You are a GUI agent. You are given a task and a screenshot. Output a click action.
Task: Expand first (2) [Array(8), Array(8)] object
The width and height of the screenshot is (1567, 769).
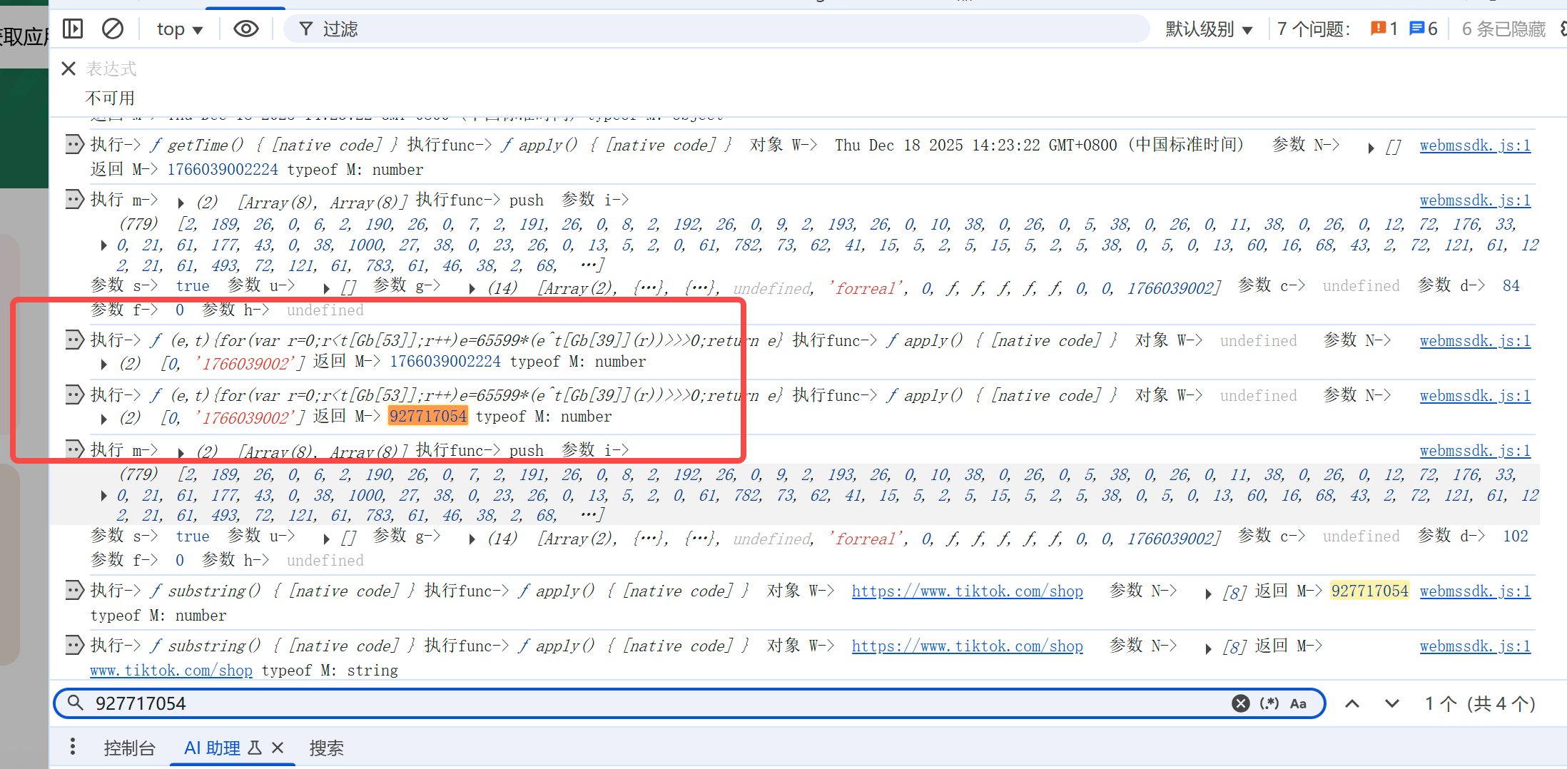[x=181, y=203]
